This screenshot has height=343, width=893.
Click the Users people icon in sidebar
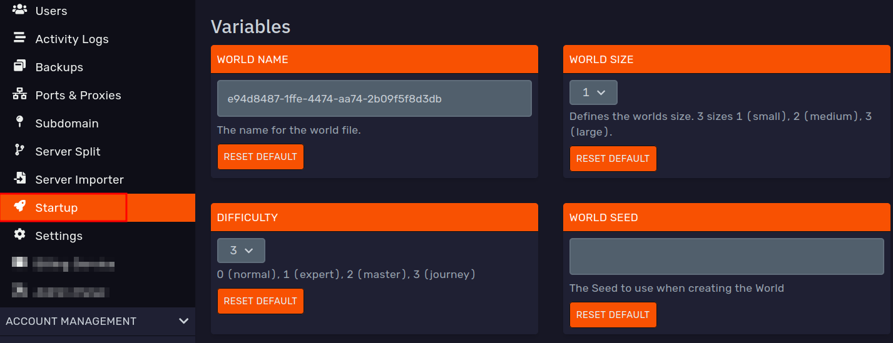(20, 10)
